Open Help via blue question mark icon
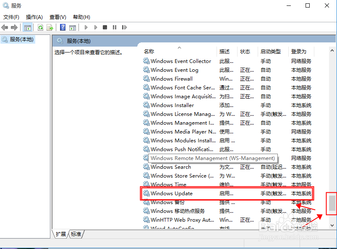Image resolution: width=337 pixels, height=249 pixels. coord(63,27)
